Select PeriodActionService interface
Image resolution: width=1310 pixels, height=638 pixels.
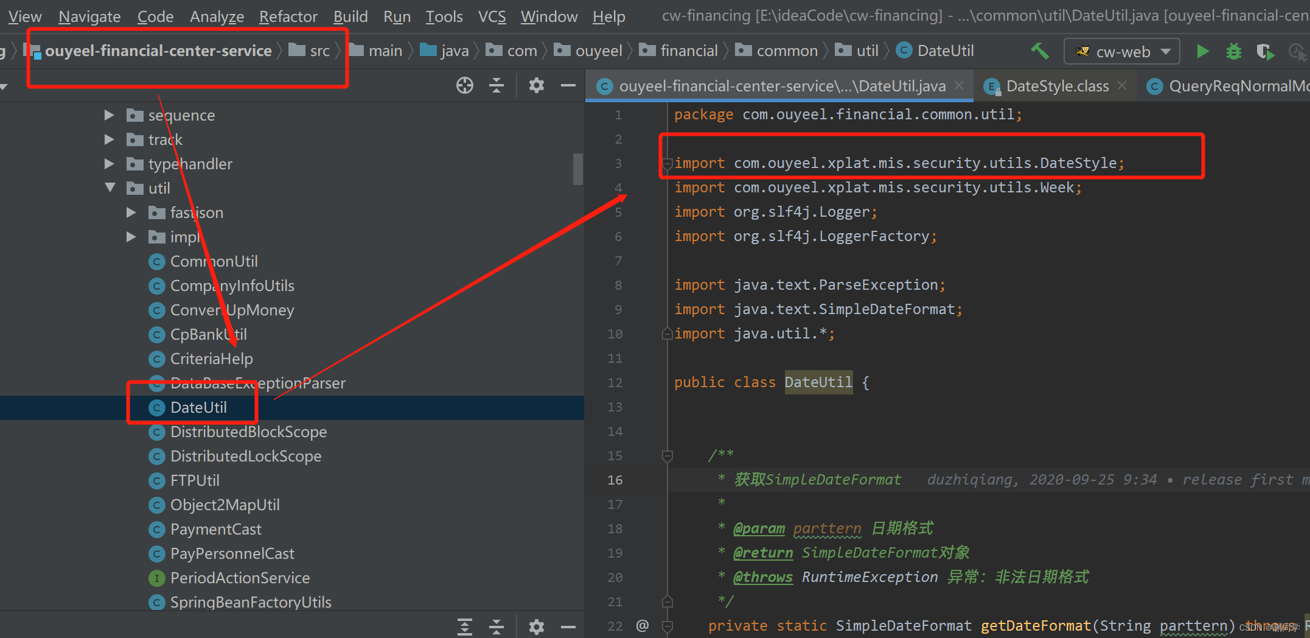(x=240, y=578)
